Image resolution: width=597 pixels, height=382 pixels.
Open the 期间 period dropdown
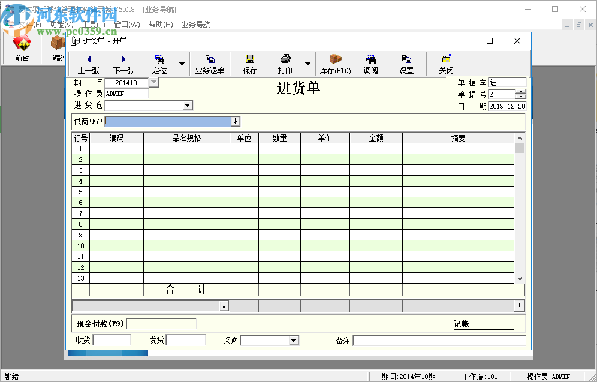[153, 82]
